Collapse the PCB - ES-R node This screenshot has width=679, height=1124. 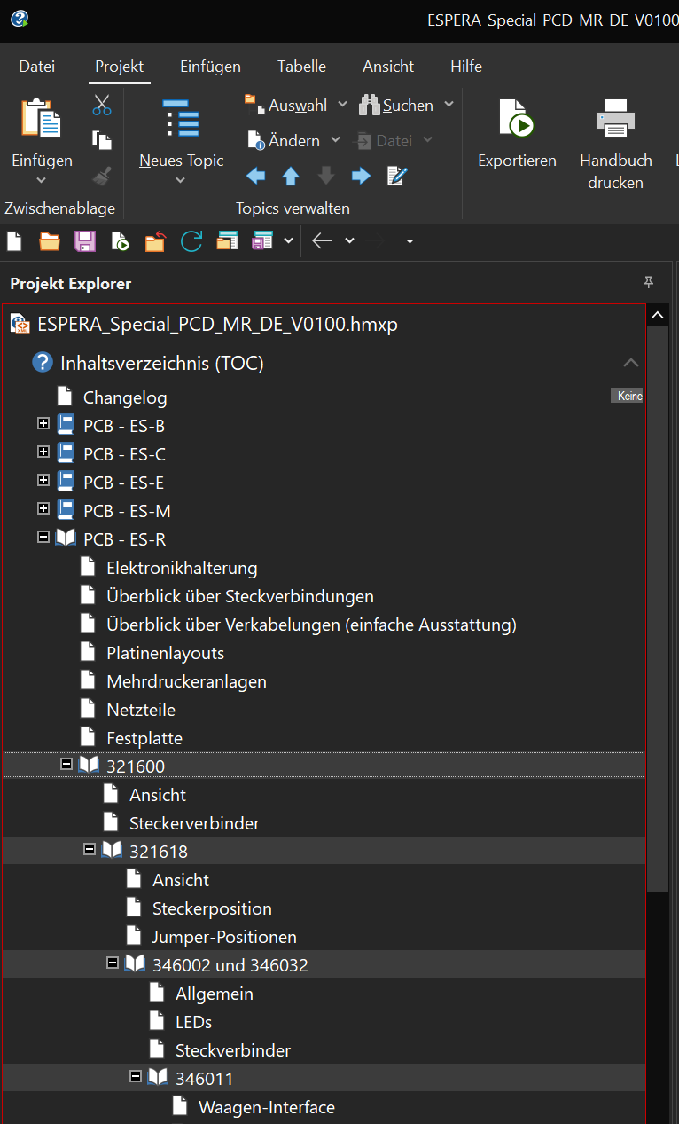coord(43,538)
